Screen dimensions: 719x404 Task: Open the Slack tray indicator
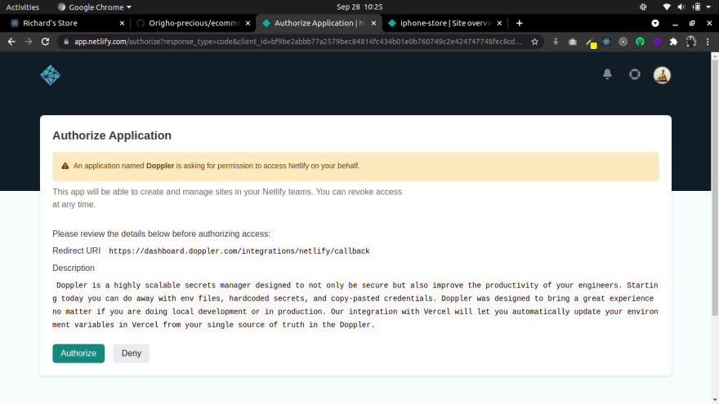pos(643,7)
